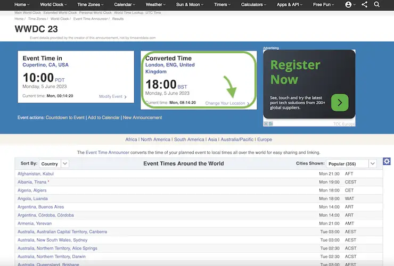Jump to the Australia/Pacific region

236,139
